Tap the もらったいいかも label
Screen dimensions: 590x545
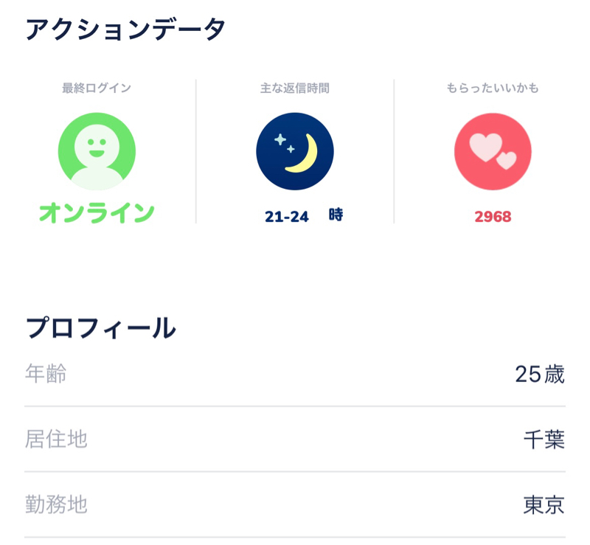[x=493, y=88]
